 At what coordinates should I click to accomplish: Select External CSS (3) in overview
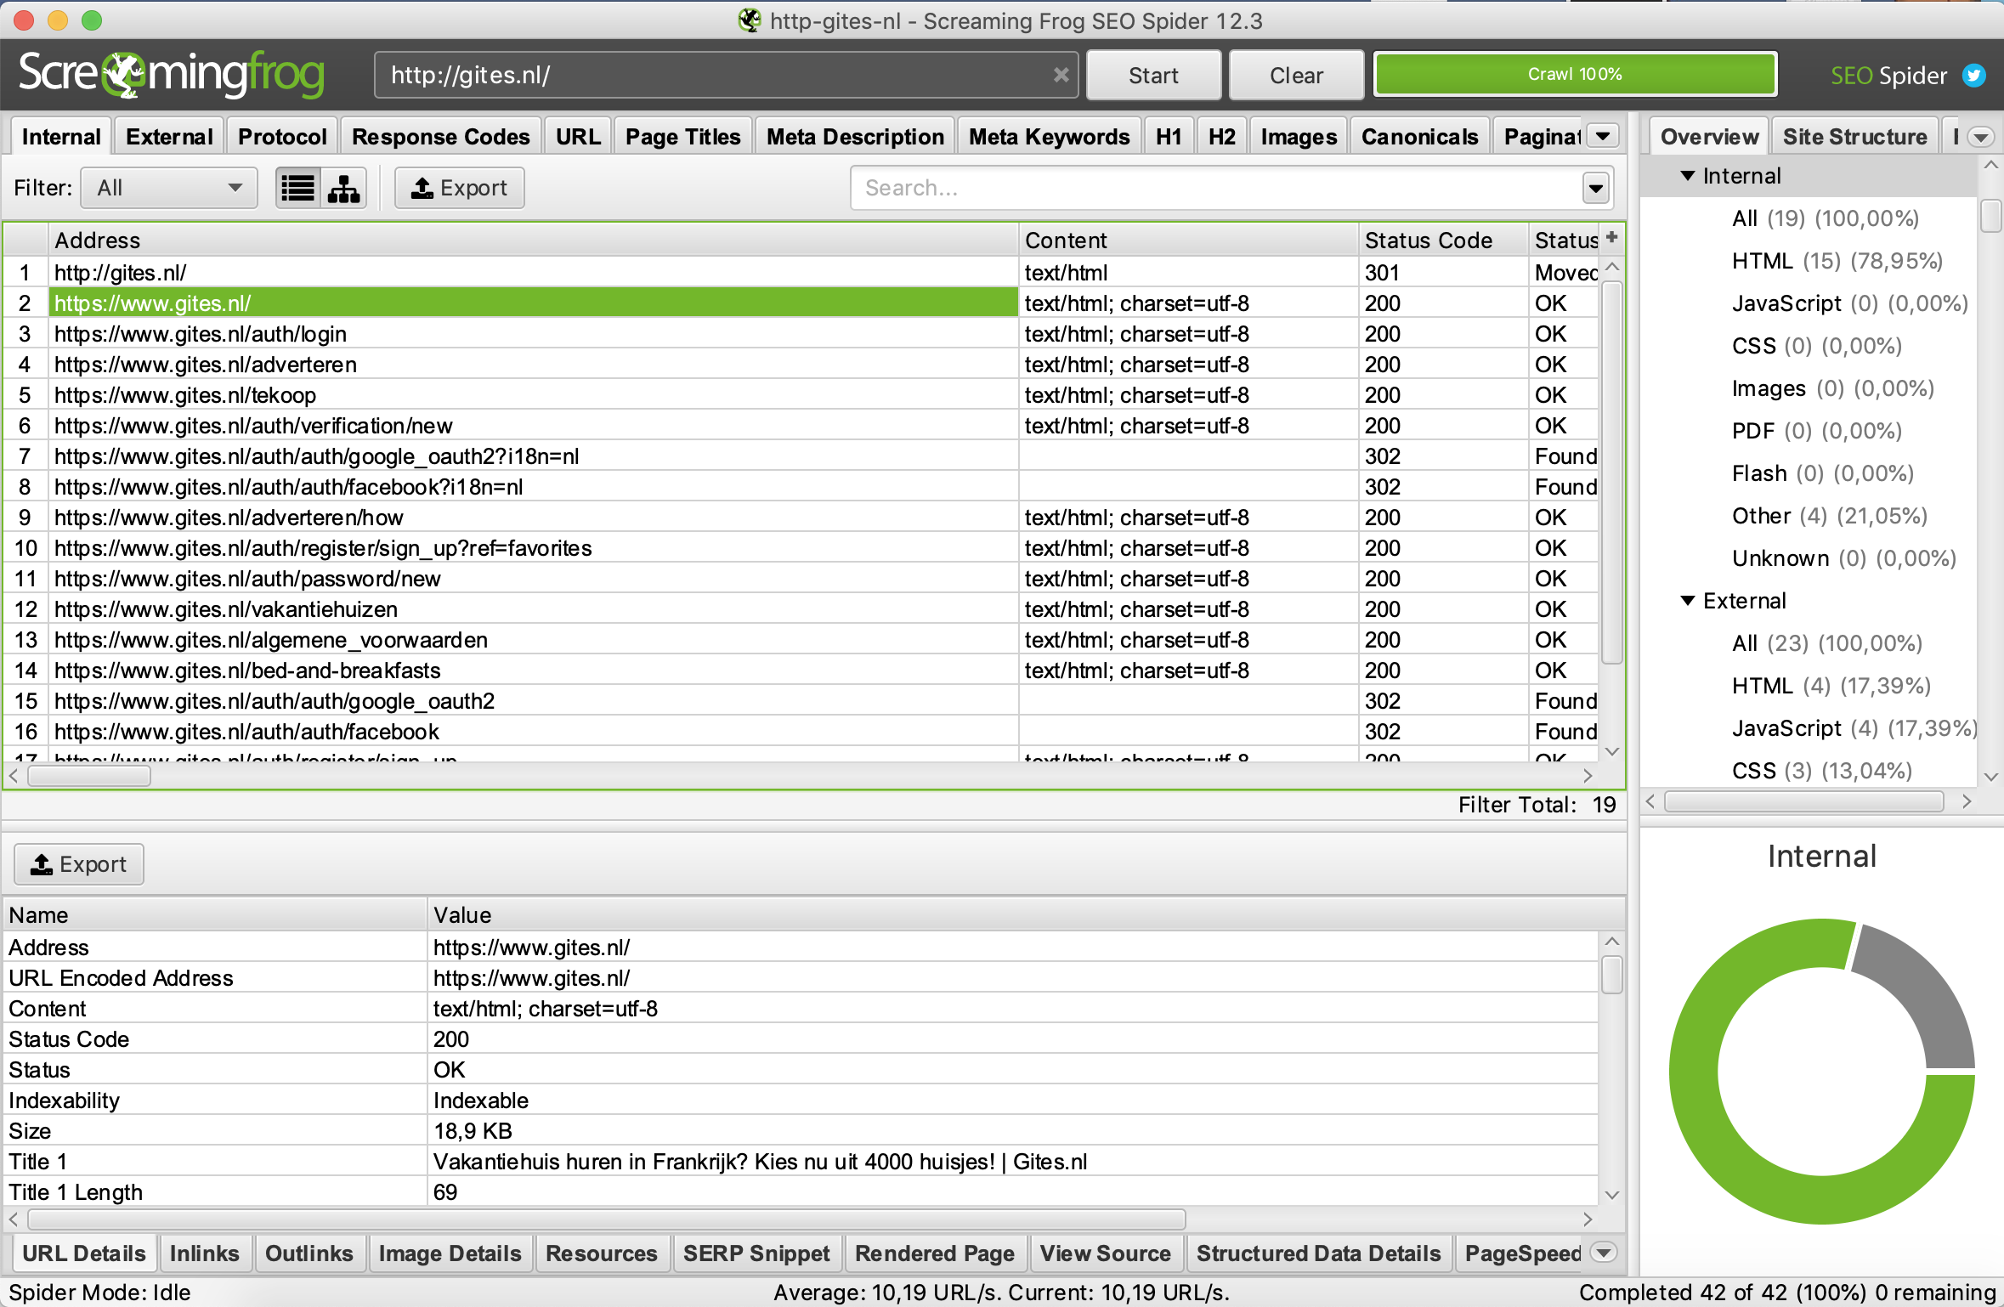pyautogui.click(x=1821, y=771)
